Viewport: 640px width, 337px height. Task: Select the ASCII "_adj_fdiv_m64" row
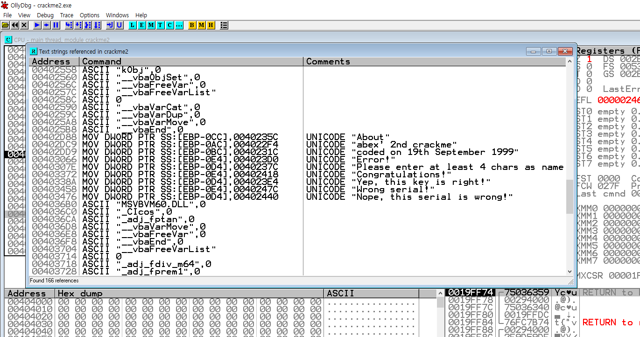click(297, 264)
